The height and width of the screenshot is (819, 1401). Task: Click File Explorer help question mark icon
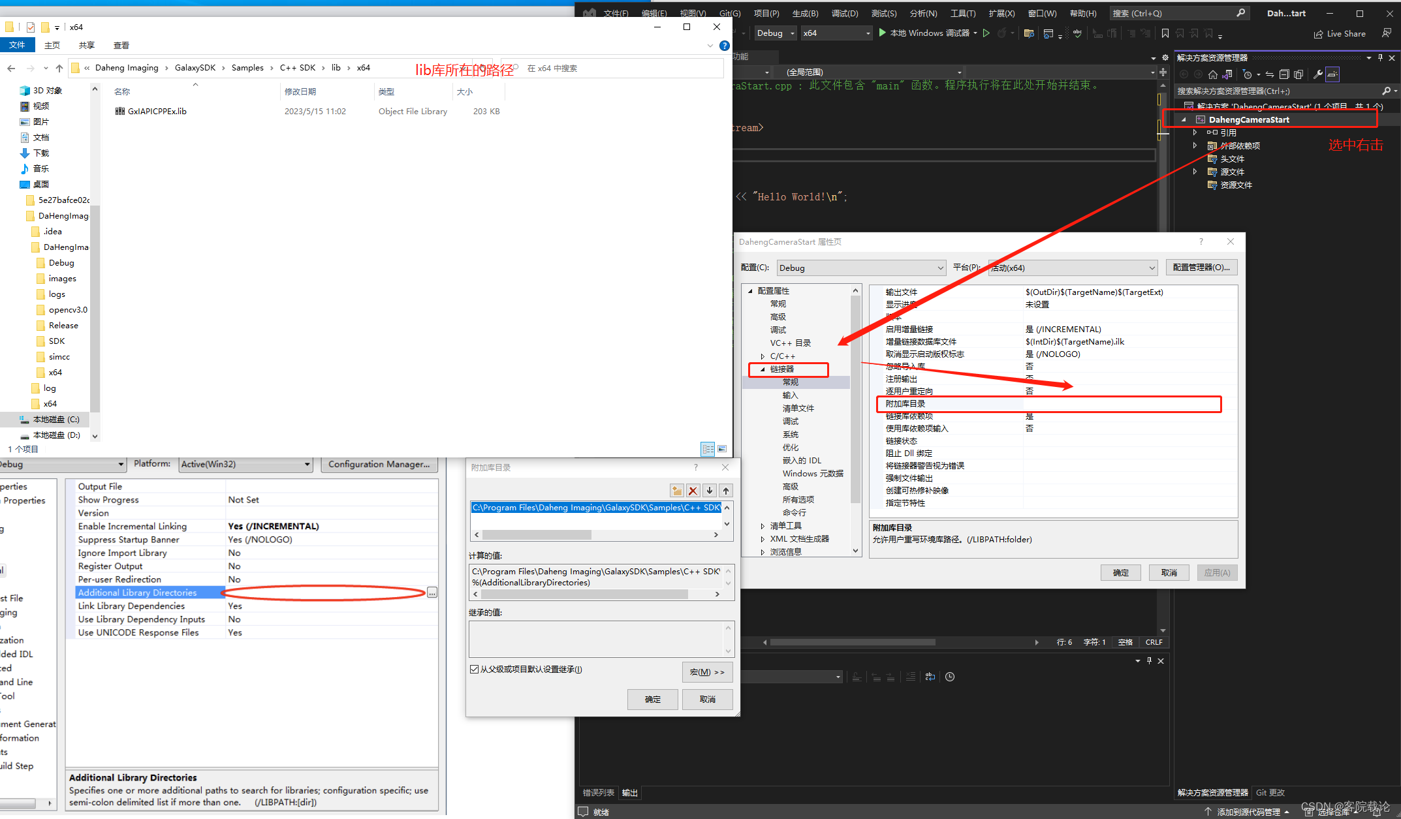pyautogui.click(x=724, y=46)
